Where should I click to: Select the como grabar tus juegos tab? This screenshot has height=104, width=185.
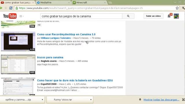coord(17,3)
